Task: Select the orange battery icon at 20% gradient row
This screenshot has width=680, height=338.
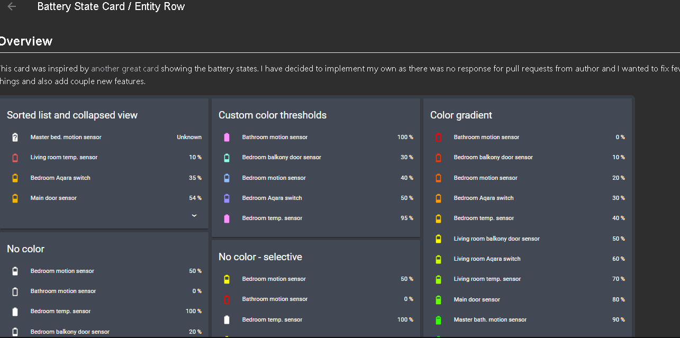Action: (x=438, y=177)
